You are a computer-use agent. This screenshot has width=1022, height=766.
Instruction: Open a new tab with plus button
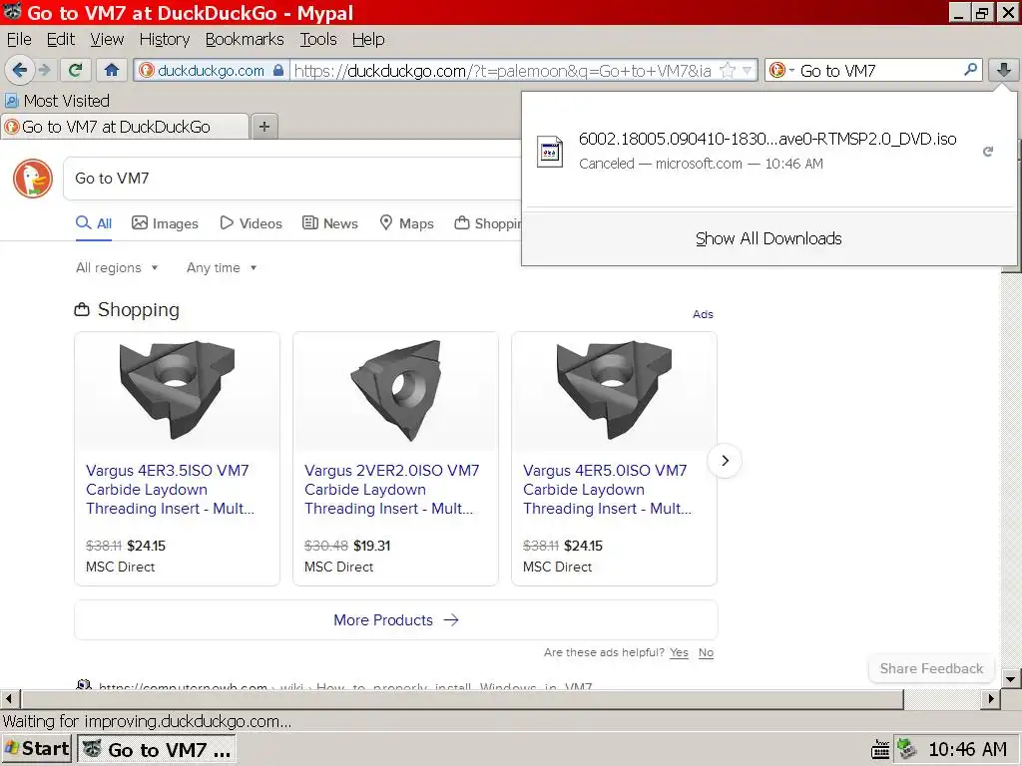coord(263,127)
